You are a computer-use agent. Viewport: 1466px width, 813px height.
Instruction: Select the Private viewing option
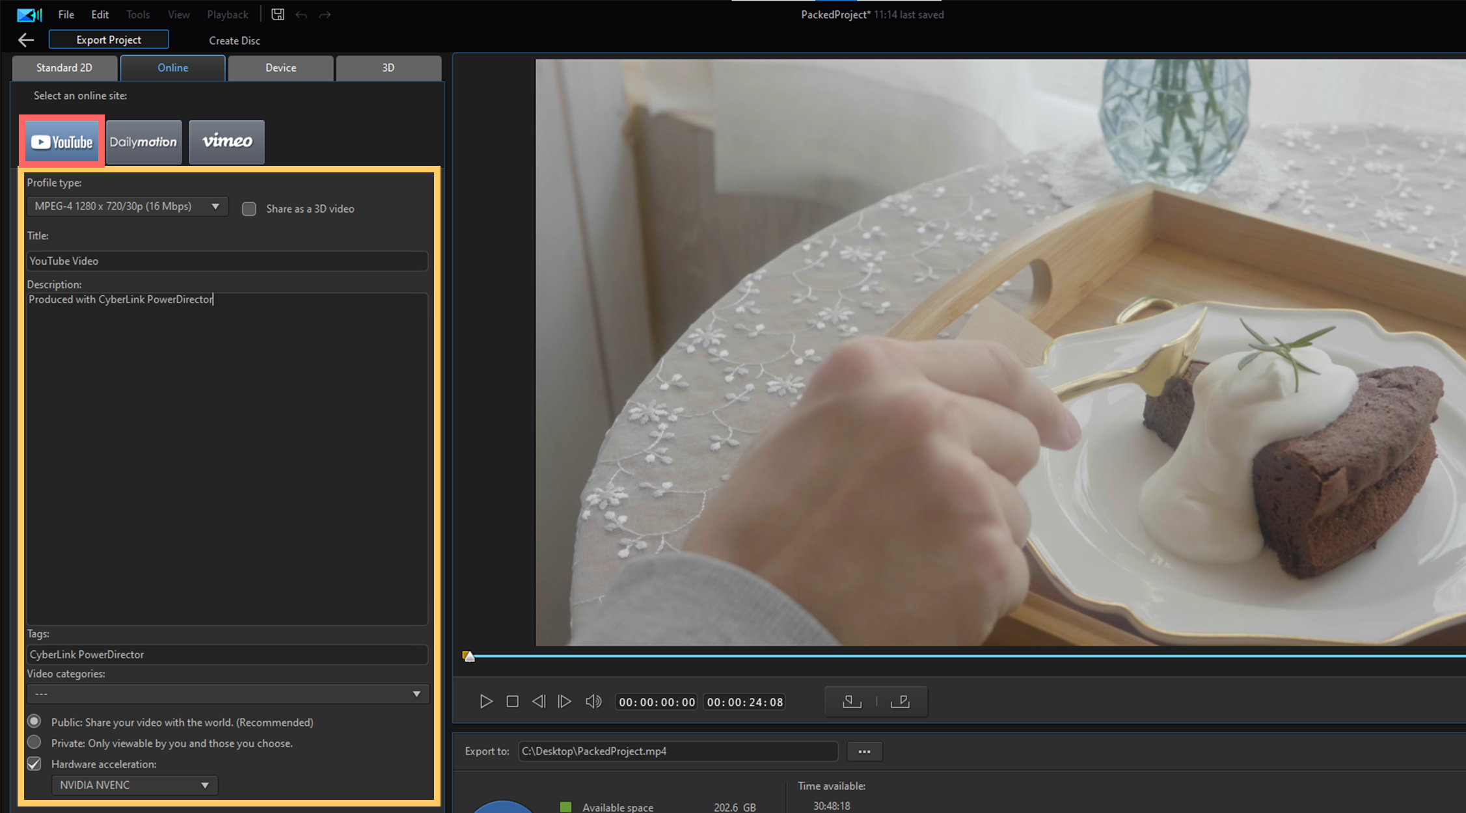(34, 742)
